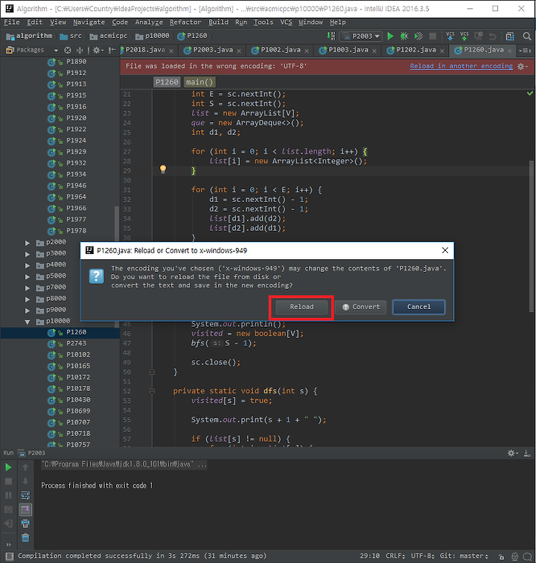Close the encoding dialog with X

click(445, 250)
